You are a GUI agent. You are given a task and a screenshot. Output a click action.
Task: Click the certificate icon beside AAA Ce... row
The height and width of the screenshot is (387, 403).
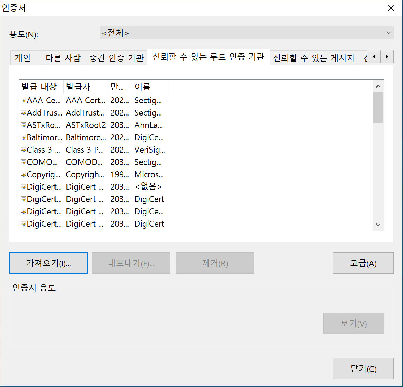coord(23,100)
